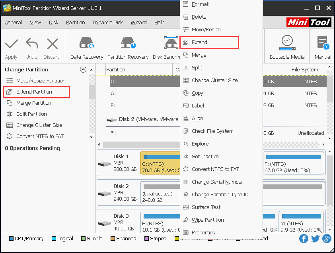Click partition list left scroll arrow

tap(99, 144)
